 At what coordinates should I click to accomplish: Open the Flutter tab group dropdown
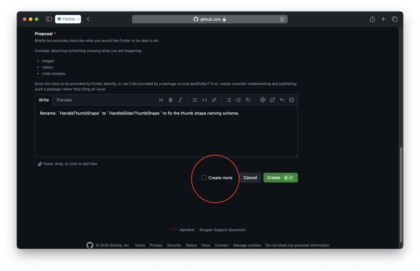pyautogui.click(x=68, y=19)
